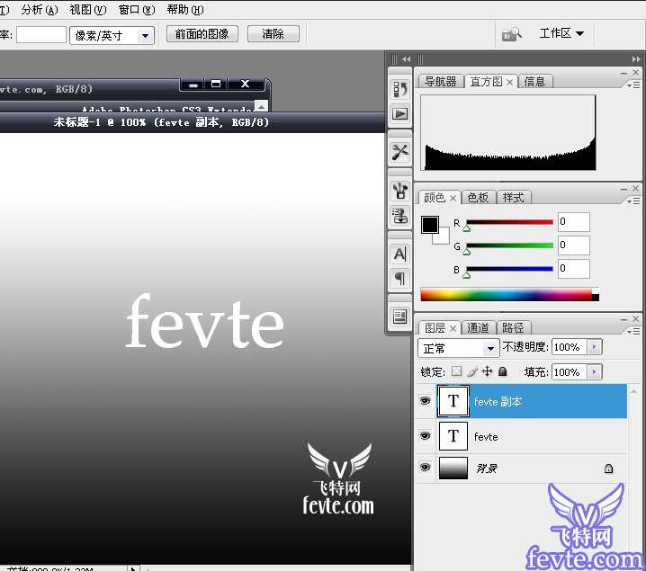Screen dimensions: 646x571
Task: Click lock image pixels brush icon
Action: click(x=472, y=371)
